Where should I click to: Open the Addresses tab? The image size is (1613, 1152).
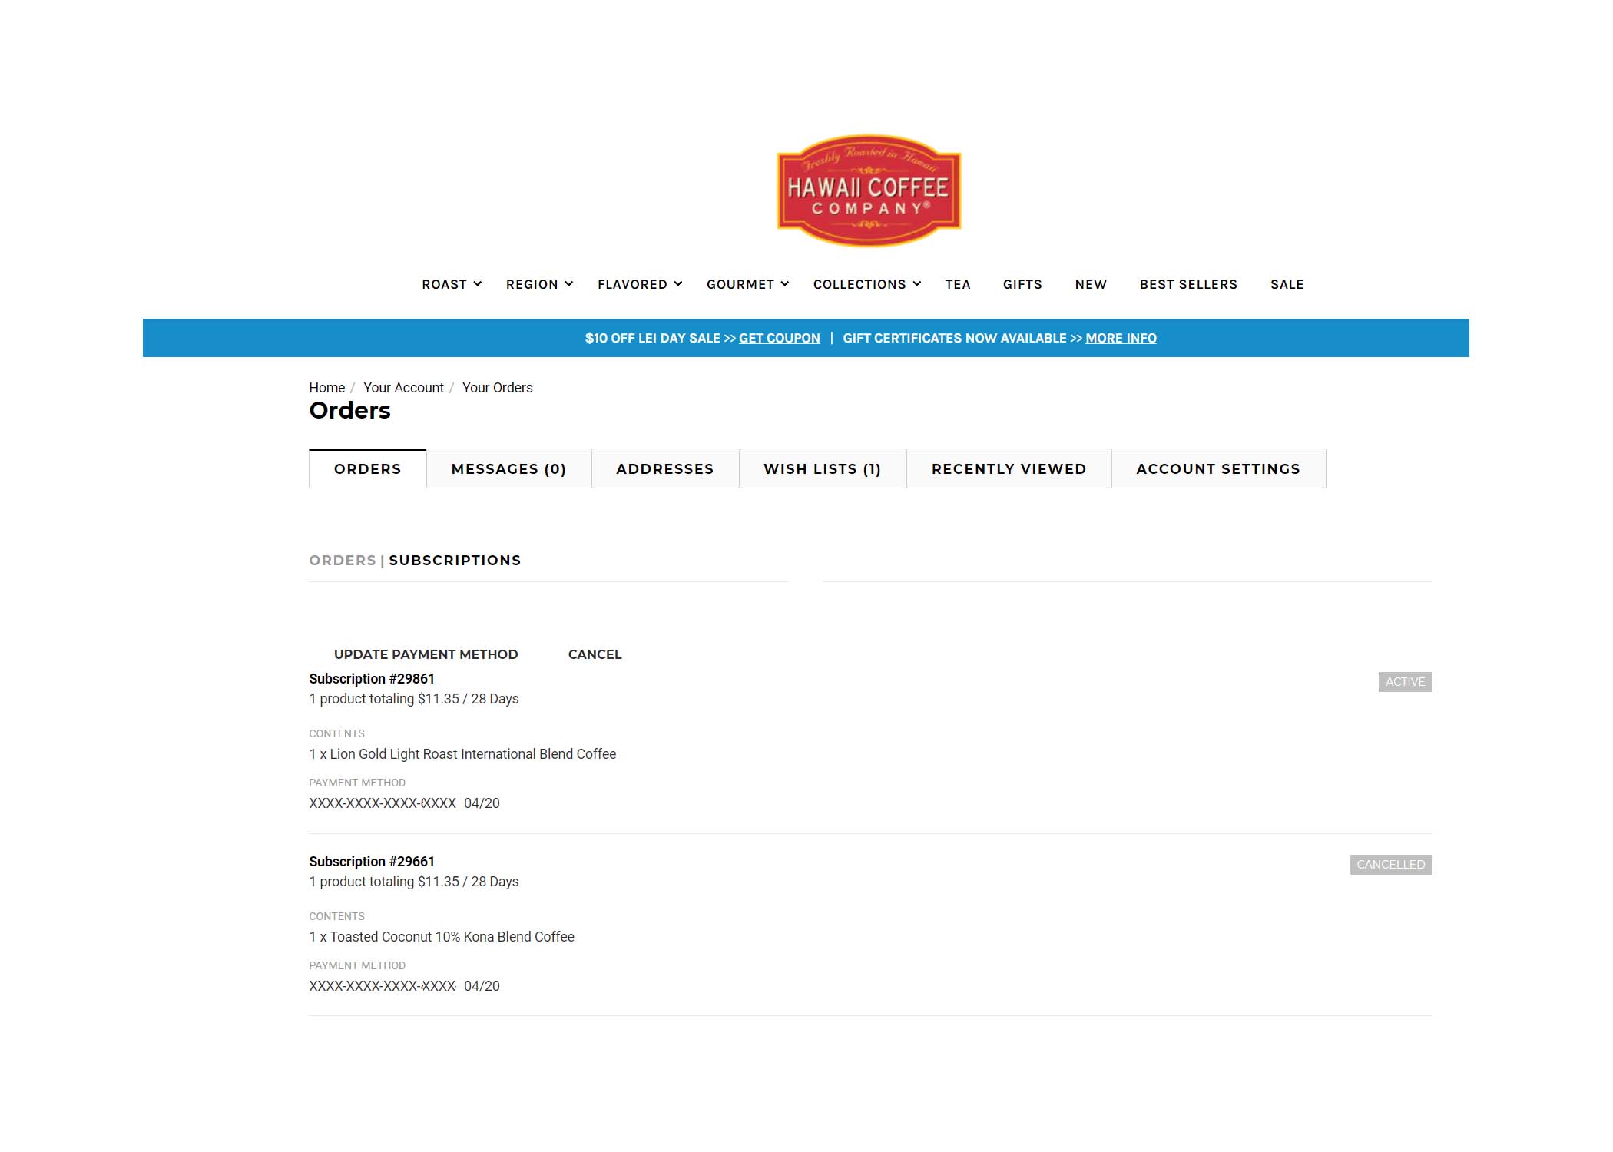[664, 468]
